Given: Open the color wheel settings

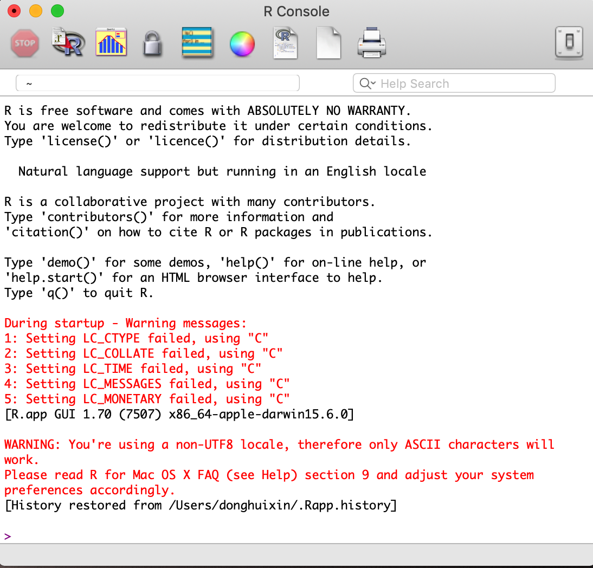Looking at the screenshot, I should point(242,44).
